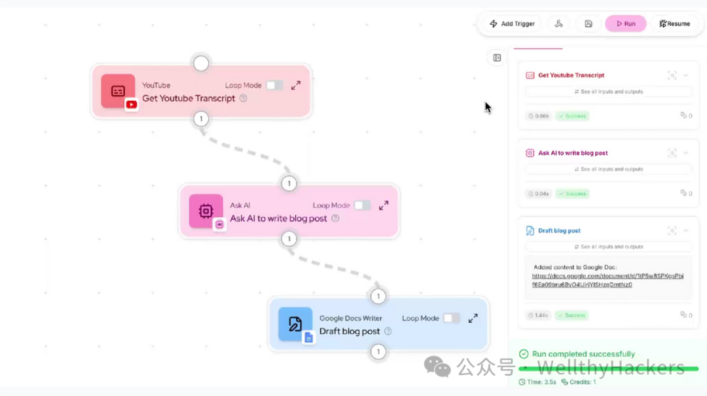707x396 pixels.
Task: See all inputs and outputs for Ask AI result
Action: pos(609,169)
